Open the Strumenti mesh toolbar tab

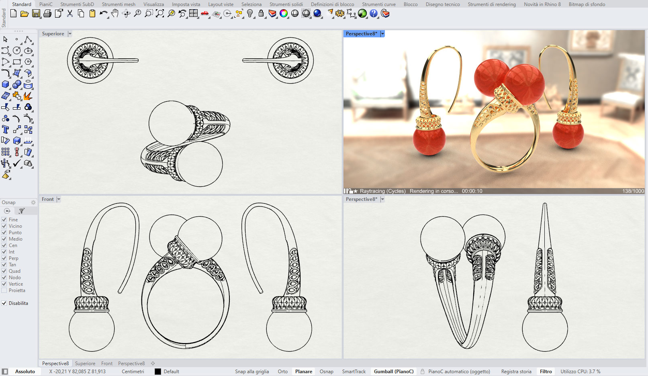(x=119, y=4)
